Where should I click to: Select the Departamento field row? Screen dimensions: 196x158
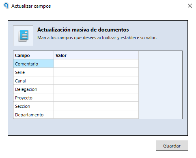34,115
